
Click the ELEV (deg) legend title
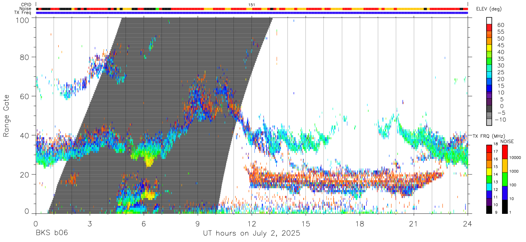[x=488, y=9]
